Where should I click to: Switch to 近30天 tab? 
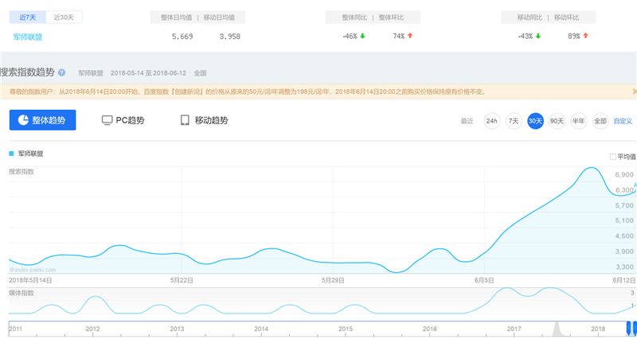64,17
